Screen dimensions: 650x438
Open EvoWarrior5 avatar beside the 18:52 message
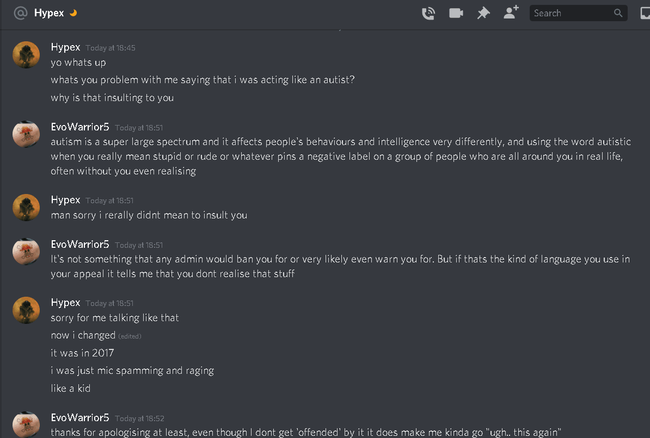pyautogui.click(x=26, y=424)
